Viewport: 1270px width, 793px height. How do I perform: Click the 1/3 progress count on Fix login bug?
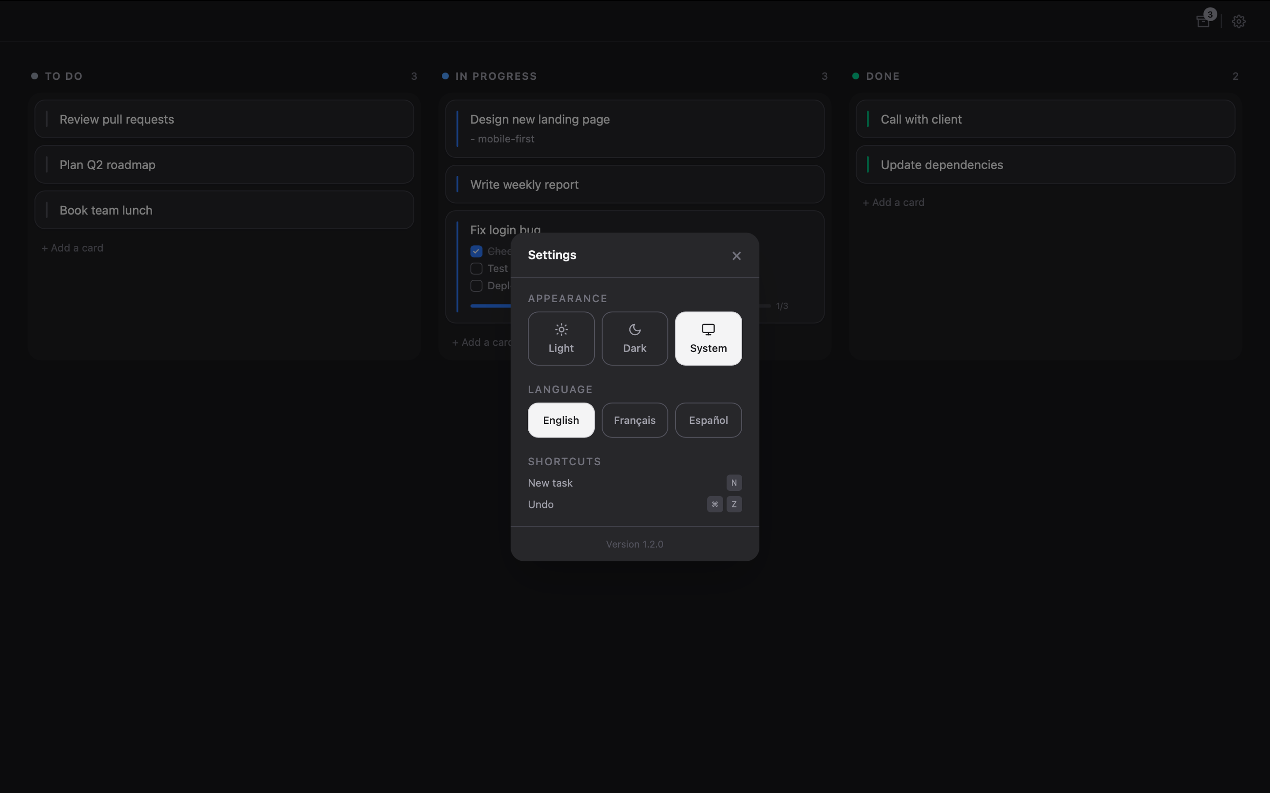[x=782, y=306]
